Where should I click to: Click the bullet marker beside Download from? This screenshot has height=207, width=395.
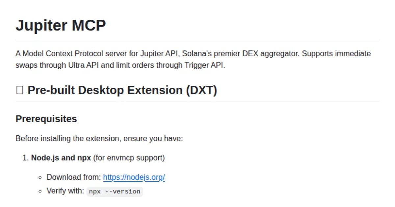(x=40, y=178)
